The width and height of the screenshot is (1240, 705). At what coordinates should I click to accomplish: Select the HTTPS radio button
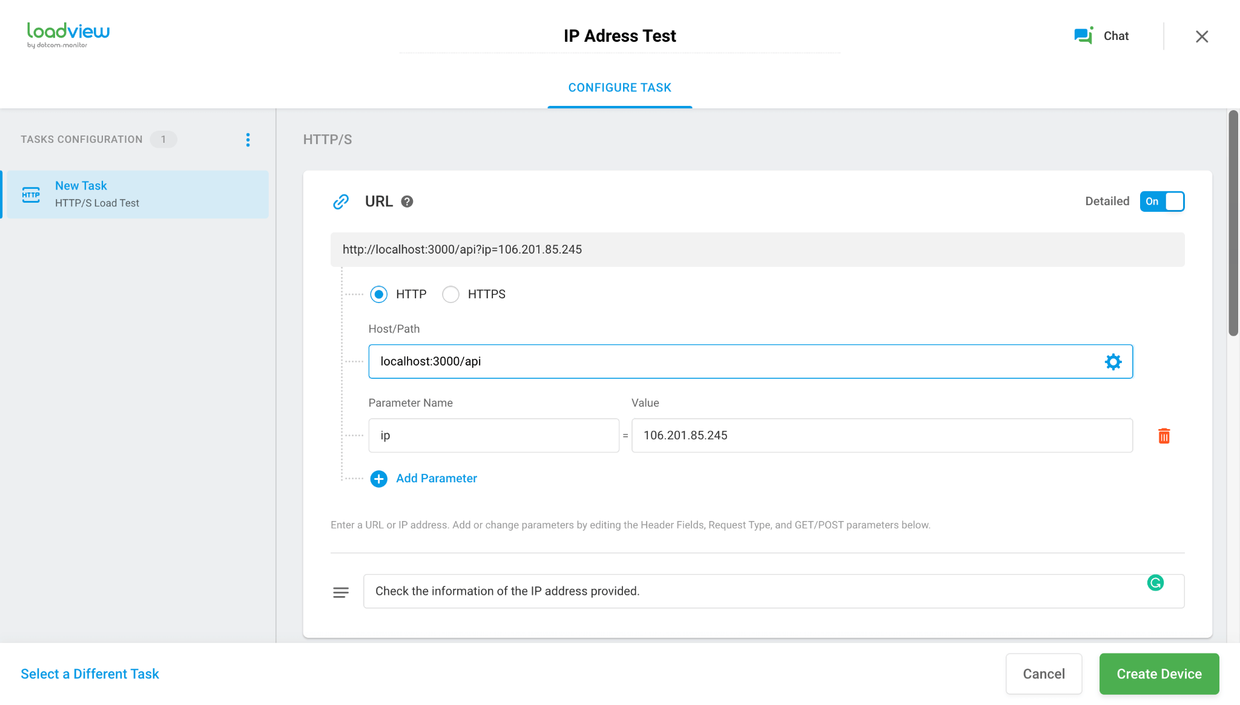[450, 293]
